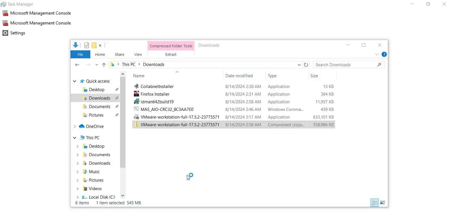Click the Windows Comma... type cell

click(285, 109)
